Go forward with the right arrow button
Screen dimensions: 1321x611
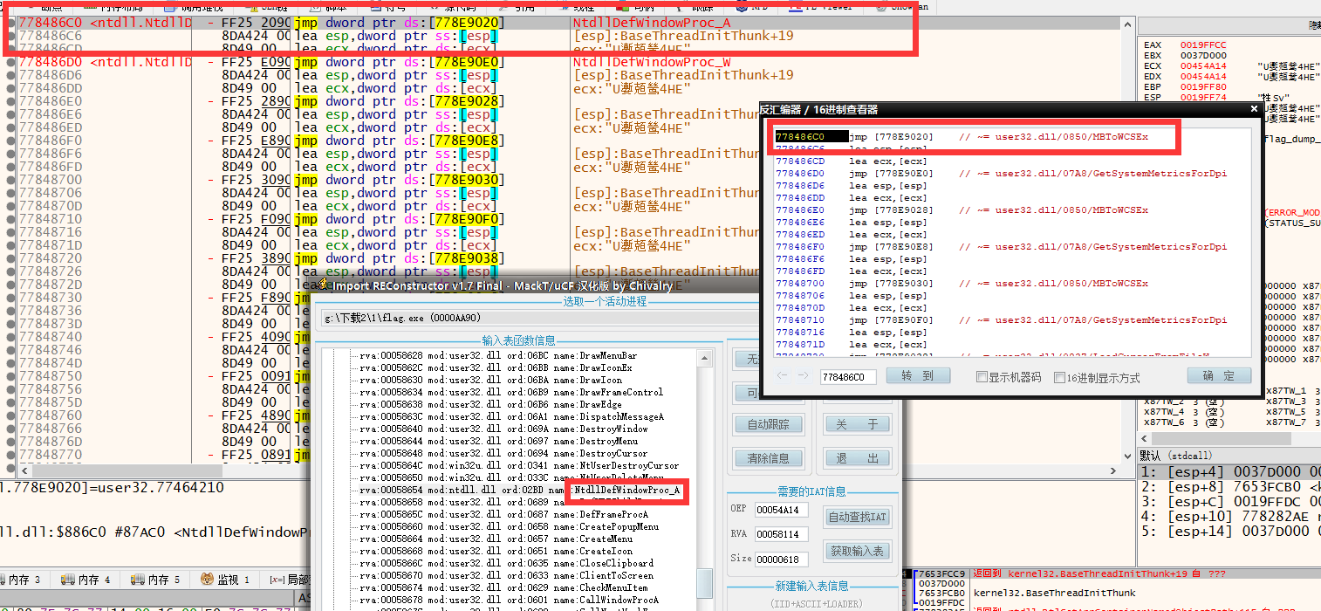(803, 376)
